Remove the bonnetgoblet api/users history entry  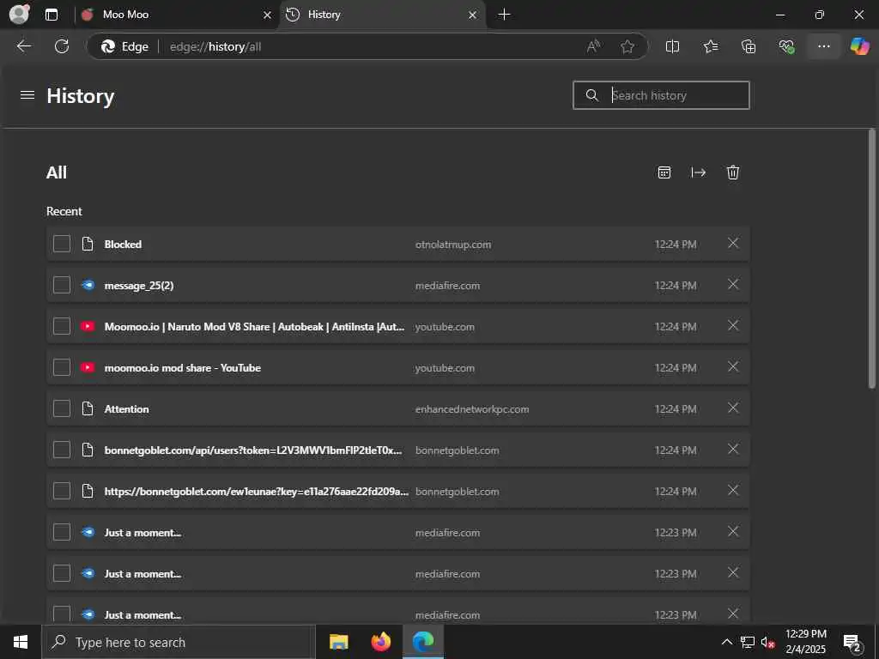pos(733,450)
